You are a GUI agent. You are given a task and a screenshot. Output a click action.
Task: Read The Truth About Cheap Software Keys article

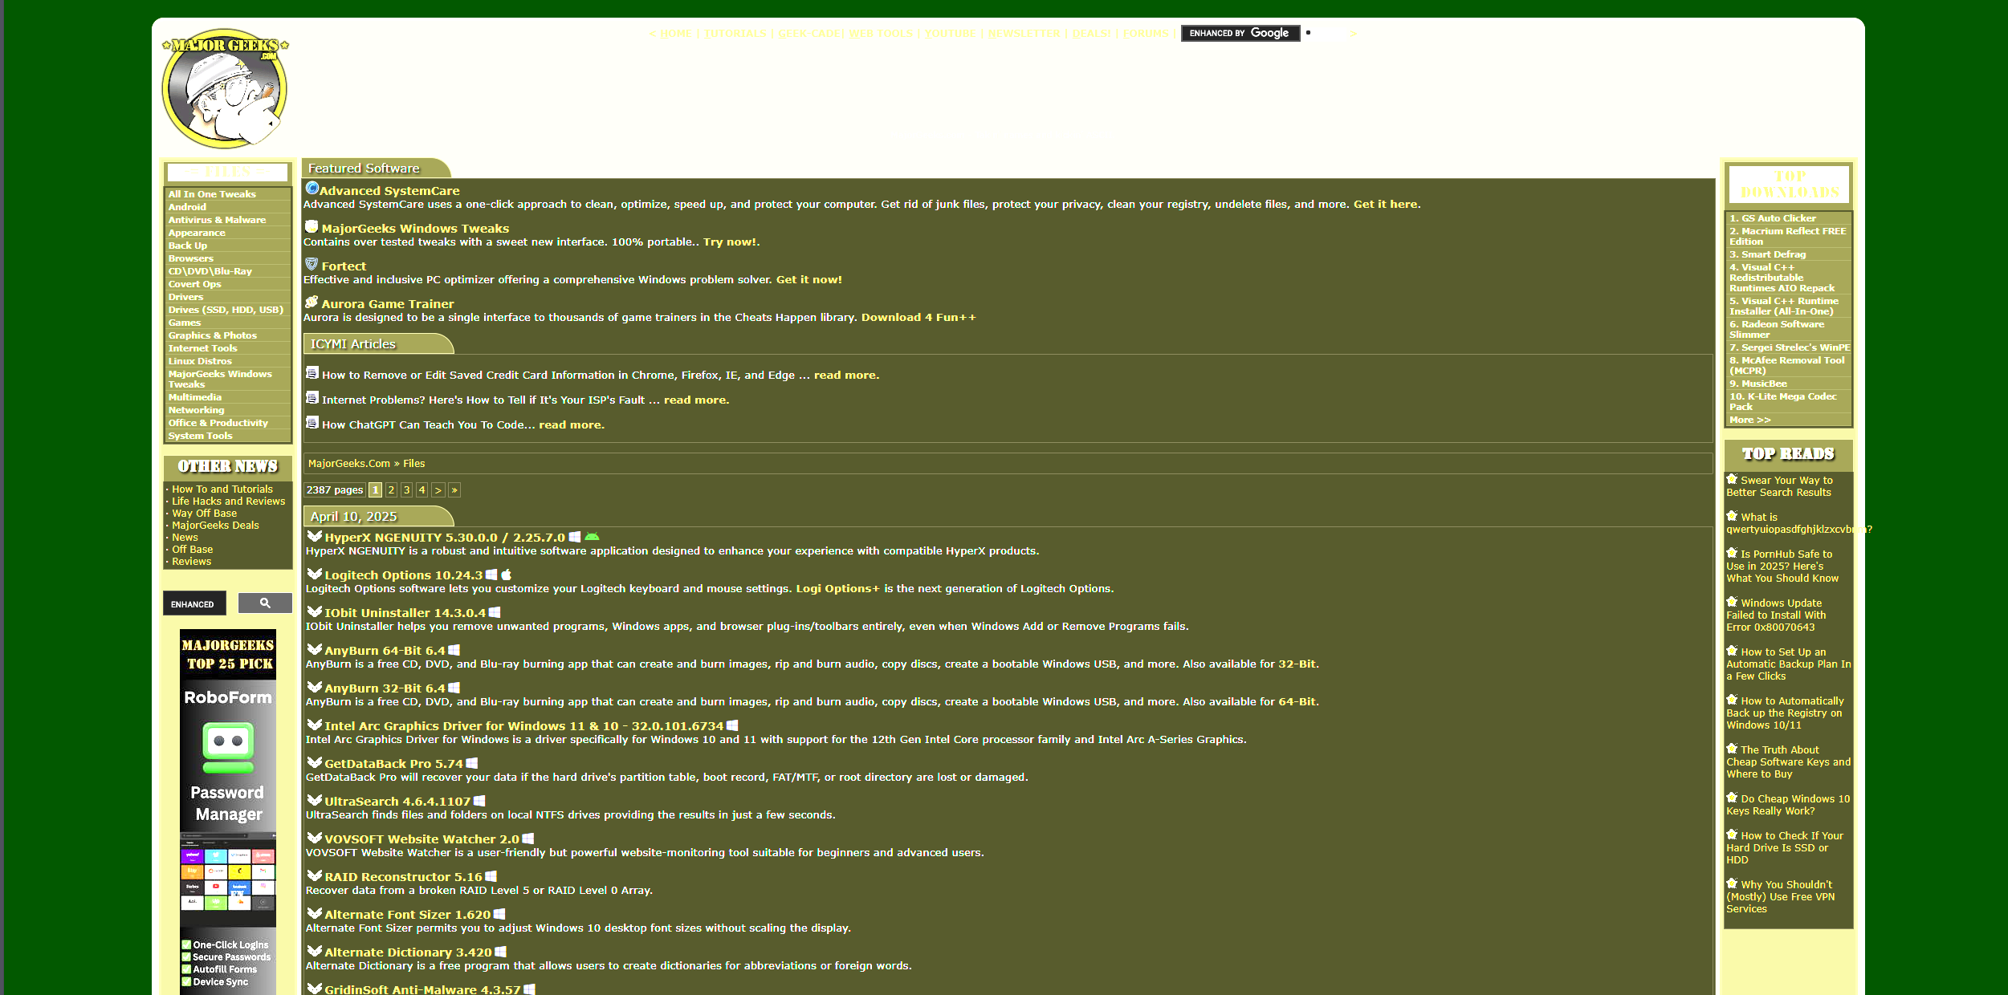(1788, 762)
